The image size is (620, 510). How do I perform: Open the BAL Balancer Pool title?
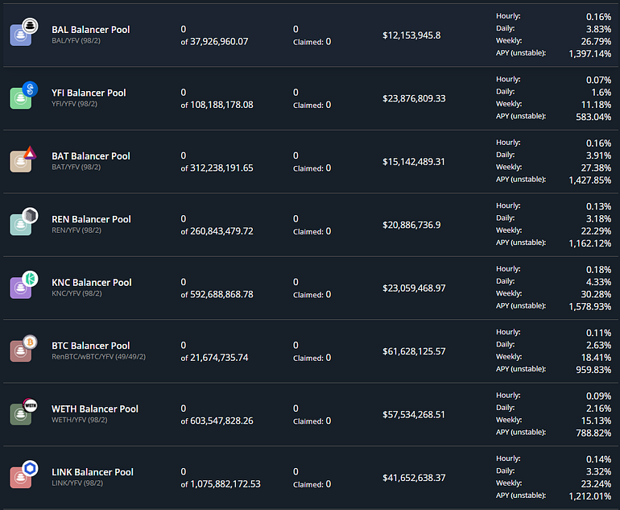coord(90,30)
